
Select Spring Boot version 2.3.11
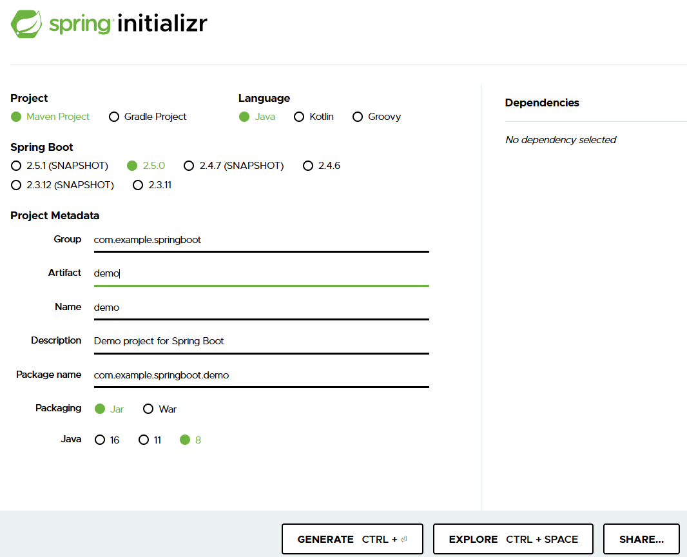(x=152, y=185)
